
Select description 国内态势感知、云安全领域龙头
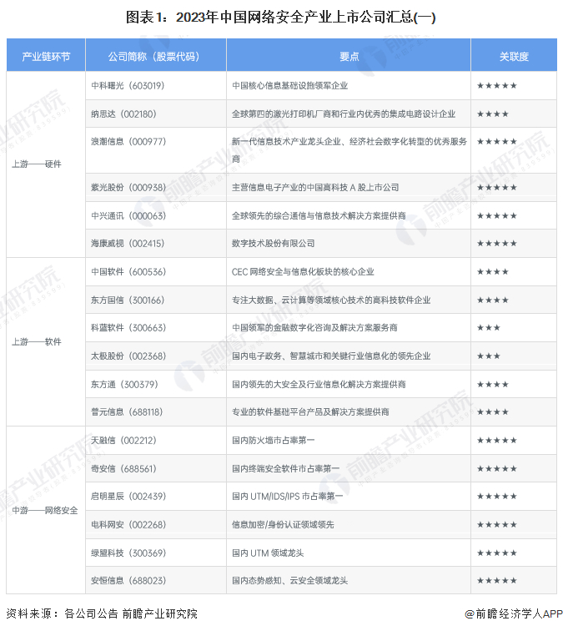[x=290, y=581]
